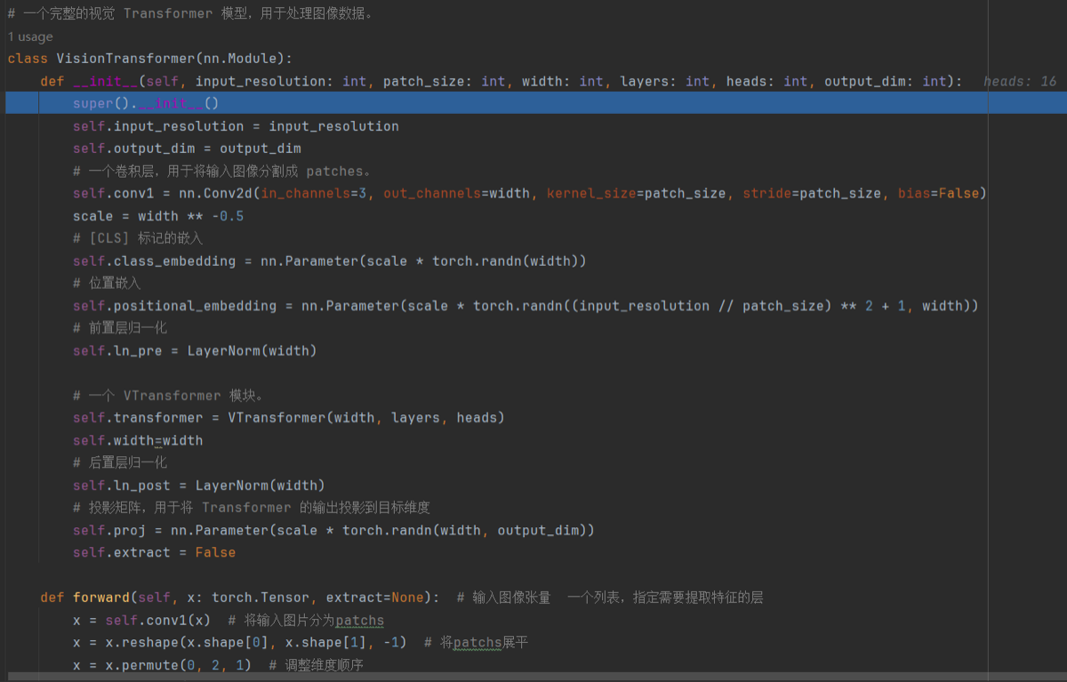Click the VTransformer constructor call
The height and width of the screenshot is (682, 1067).
point(366,417)
